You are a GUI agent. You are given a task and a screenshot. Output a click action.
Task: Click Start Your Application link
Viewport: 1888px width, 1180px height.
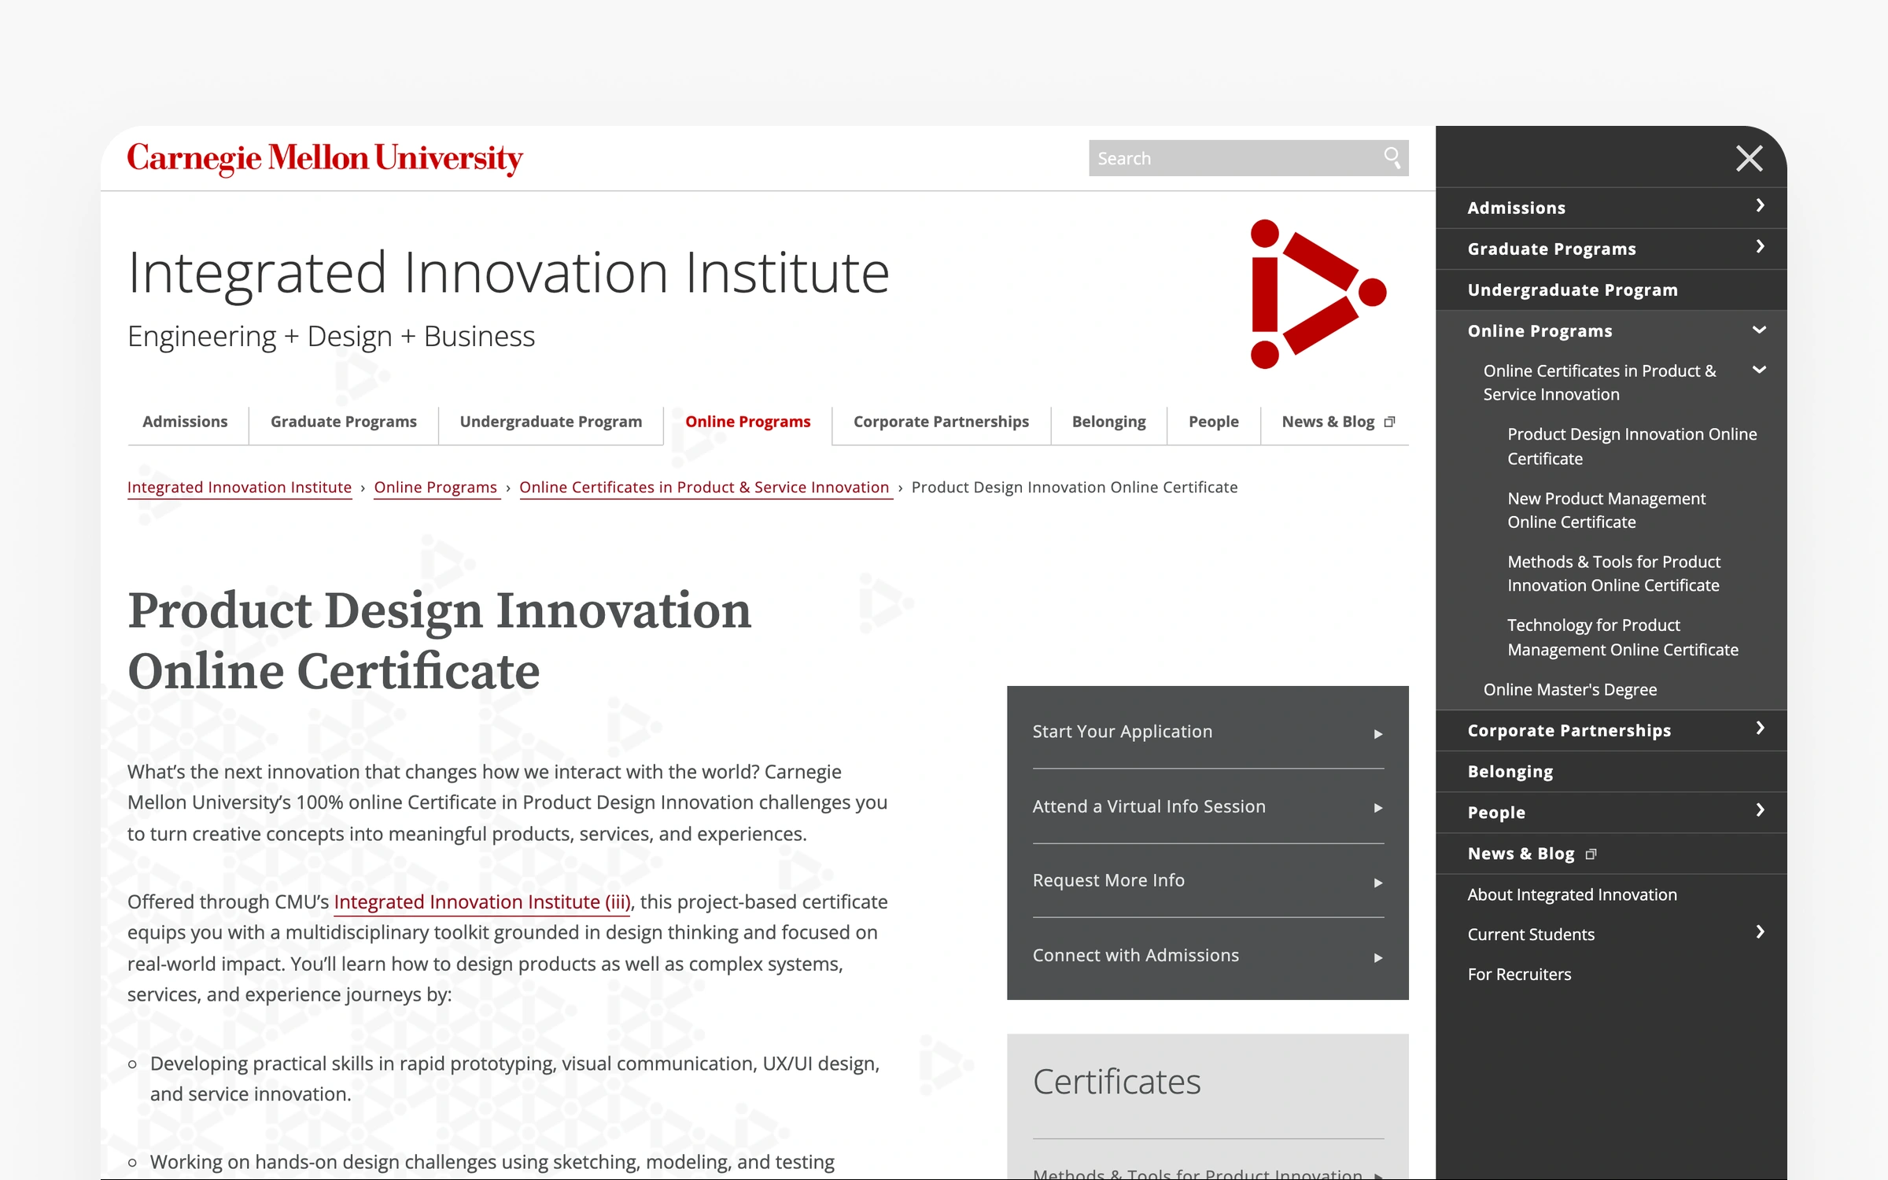click(1122, 732)
